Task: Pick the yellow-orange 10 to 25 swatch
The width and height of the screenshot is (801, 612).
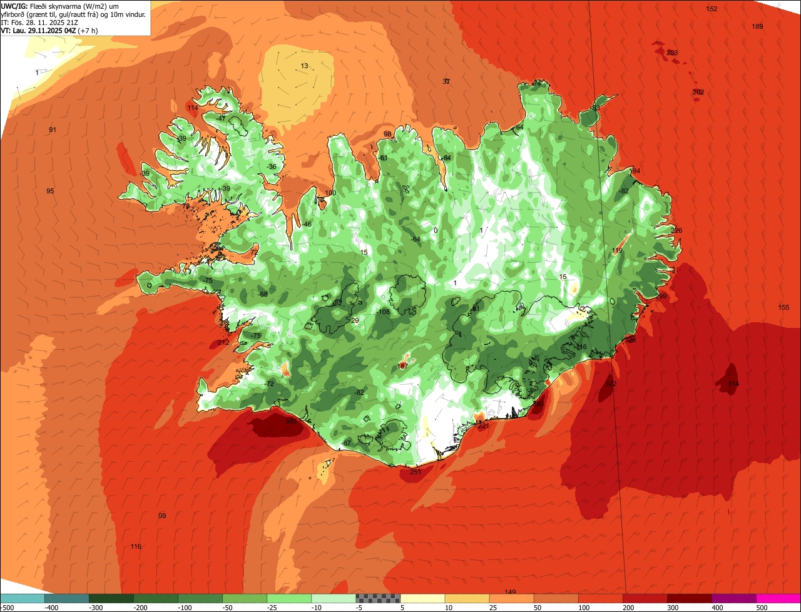Action: coord(467,598)
